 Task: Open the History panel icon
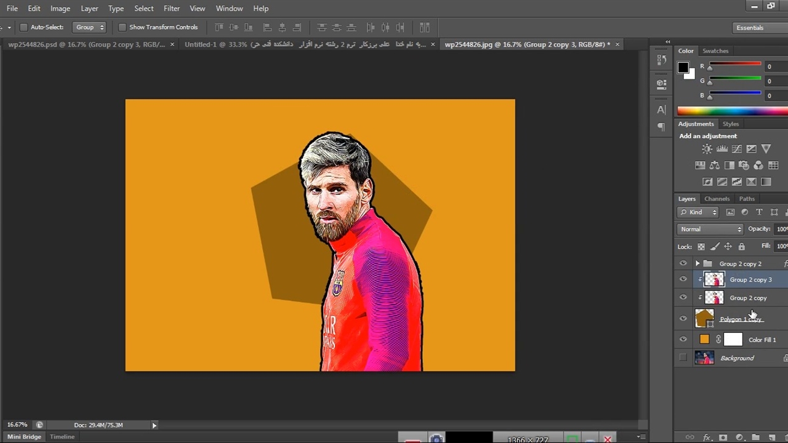(661, 60)
